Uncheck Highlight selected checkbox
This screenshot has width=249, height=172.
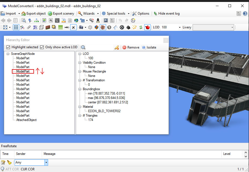click(8, 47)
